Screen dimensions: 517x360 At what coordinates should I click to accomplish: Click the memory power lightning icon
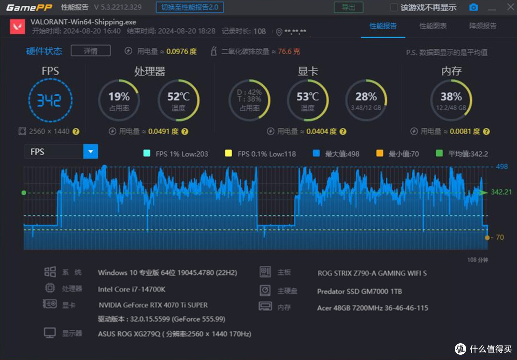[414, 132]
